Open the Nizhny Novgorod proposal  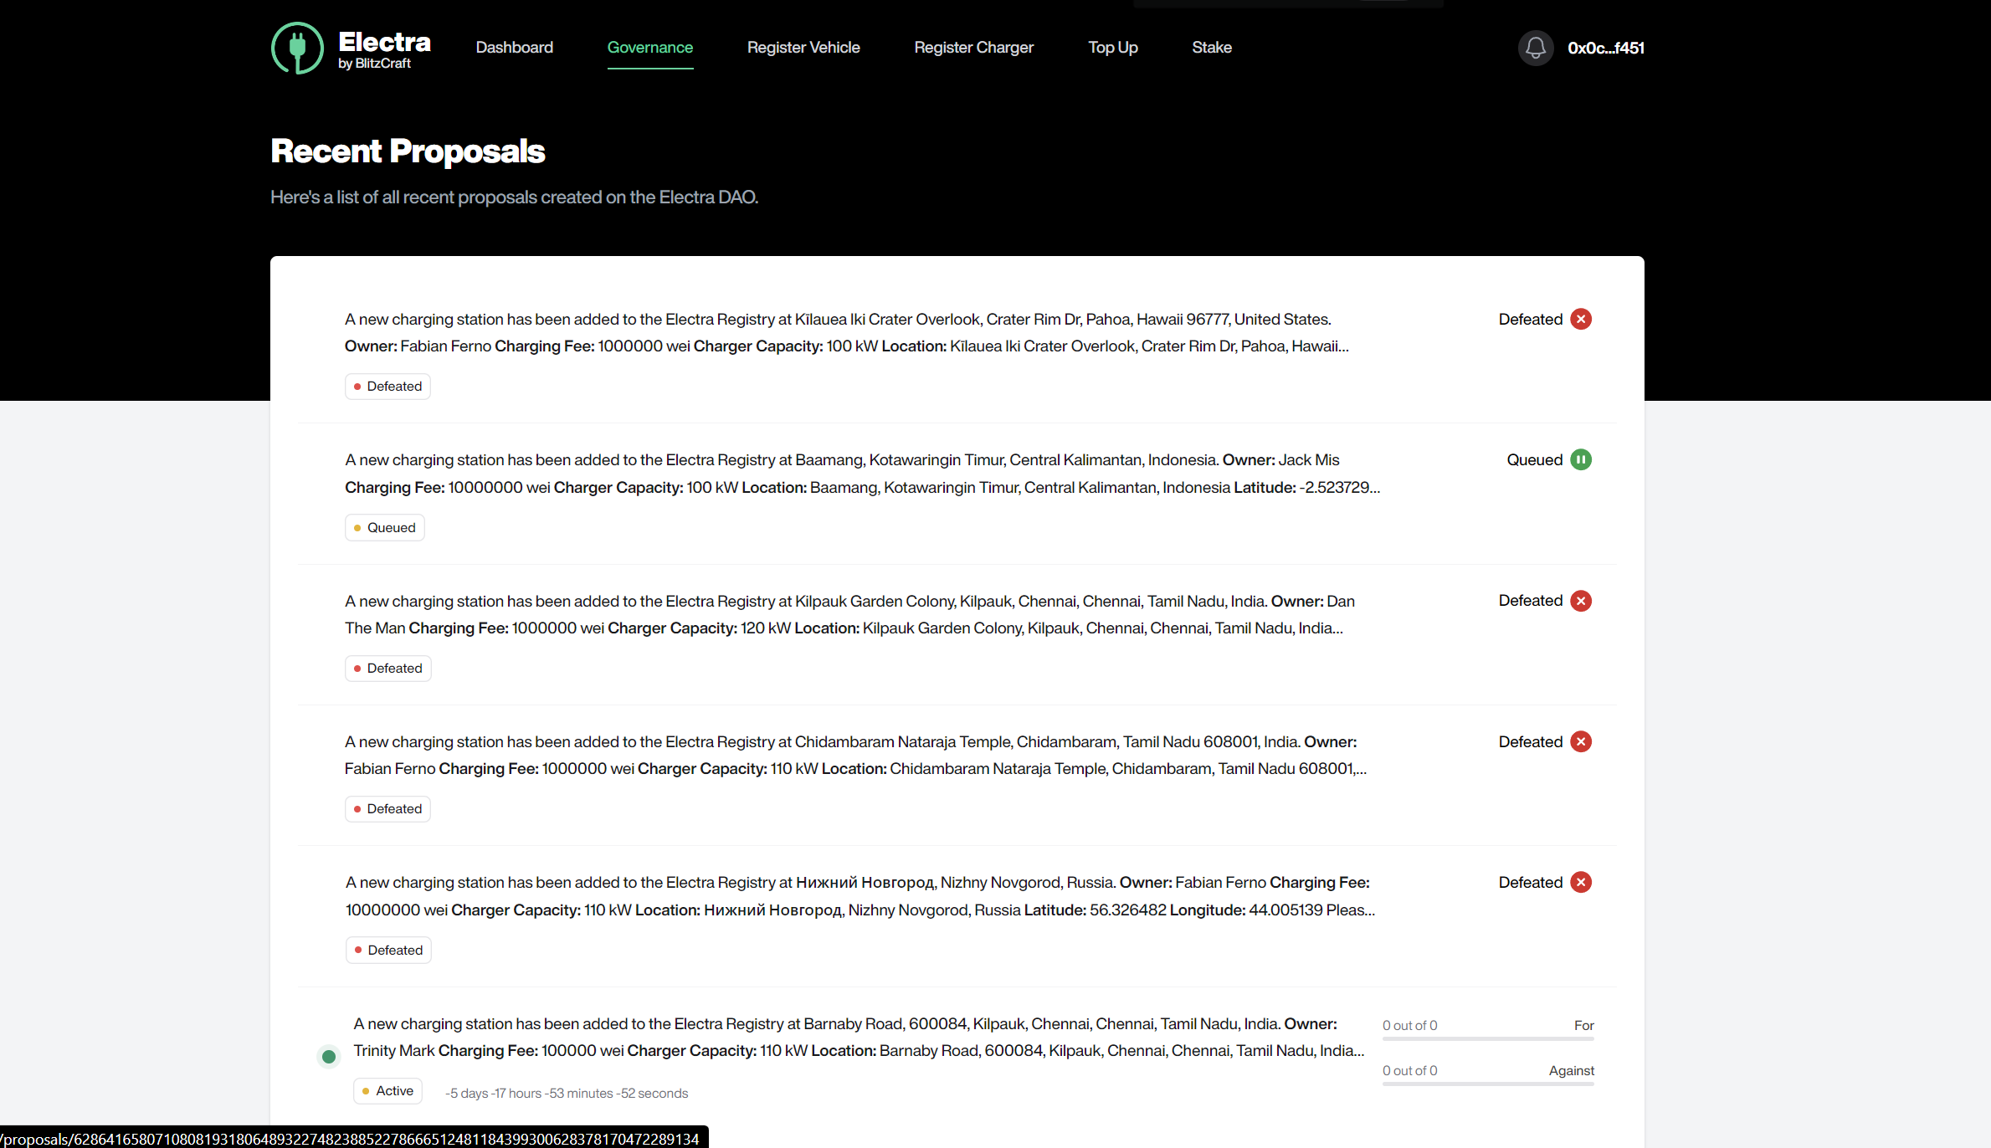point(860,896)
